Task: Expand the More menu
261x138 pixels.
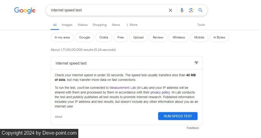Action: tap(132, 25)
